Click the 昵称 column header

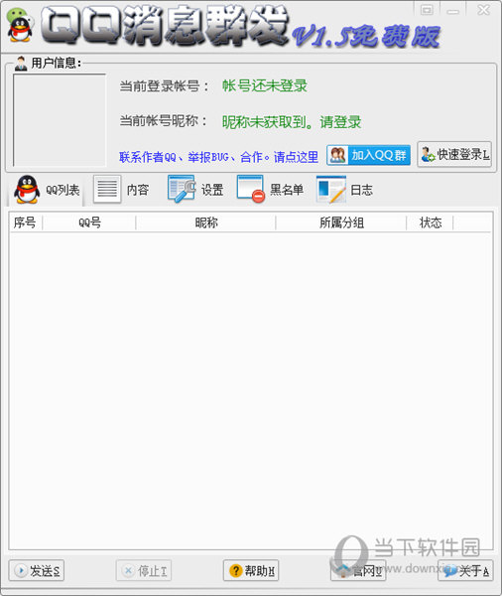click(205, 223)
